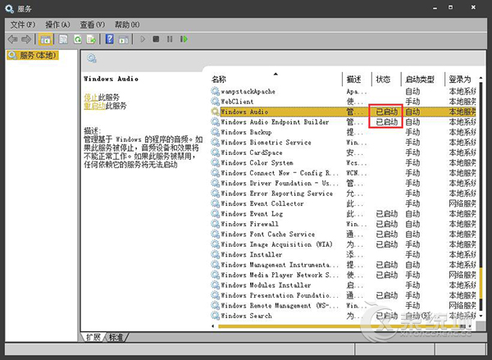Select Windows Modules Installer row
Screen dimensions: 492x360
(344, 285)
